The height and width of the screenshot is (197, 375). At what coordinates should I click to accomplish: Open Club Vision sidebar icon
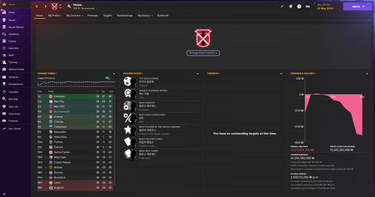click(x=4, y=114)
